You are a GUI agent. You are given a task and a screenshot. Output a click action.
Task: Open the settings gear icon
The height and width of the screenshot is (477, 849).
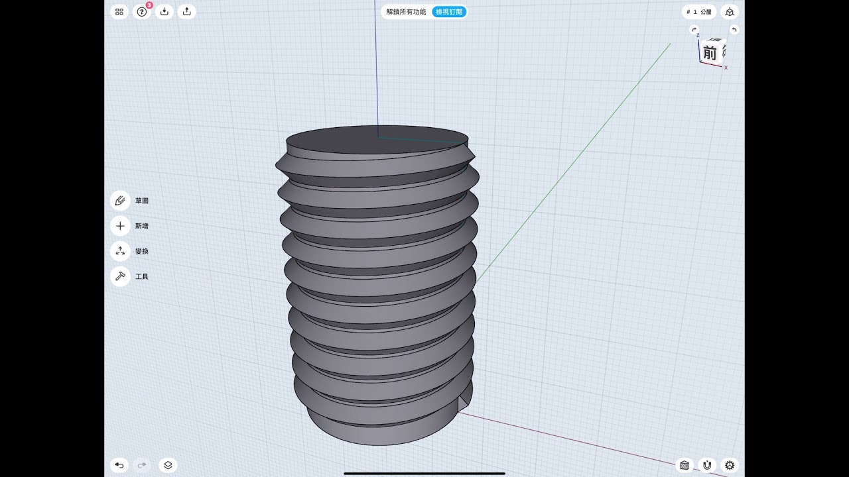pos(730,465)
